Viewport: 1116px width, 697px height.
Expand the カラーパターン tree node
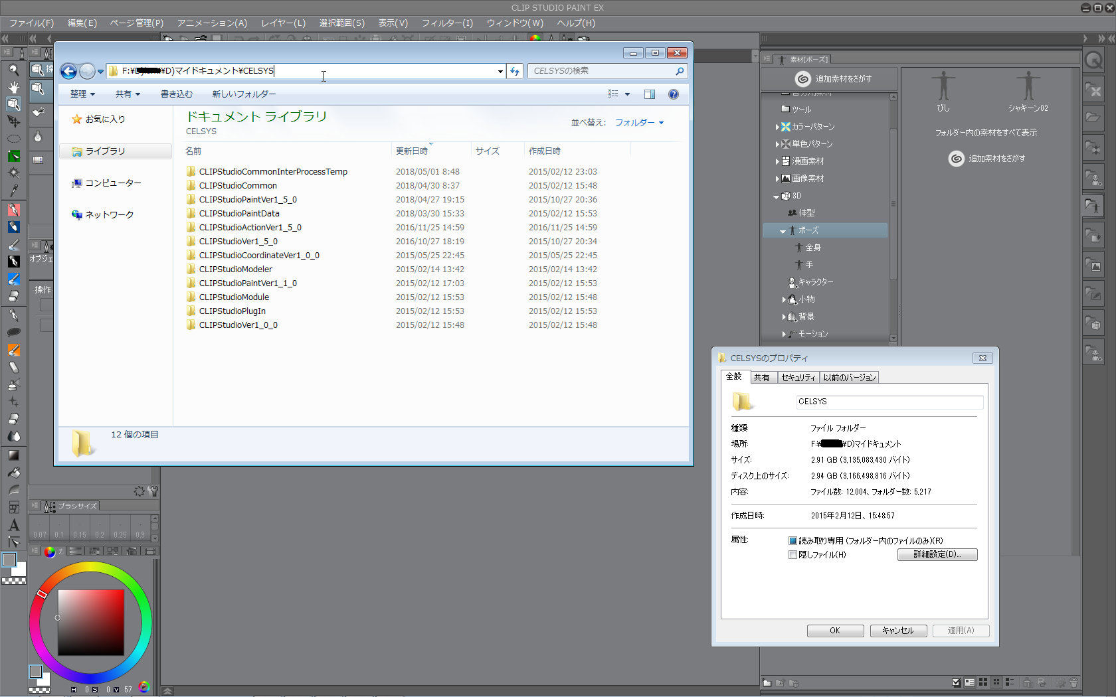point(777,127)
